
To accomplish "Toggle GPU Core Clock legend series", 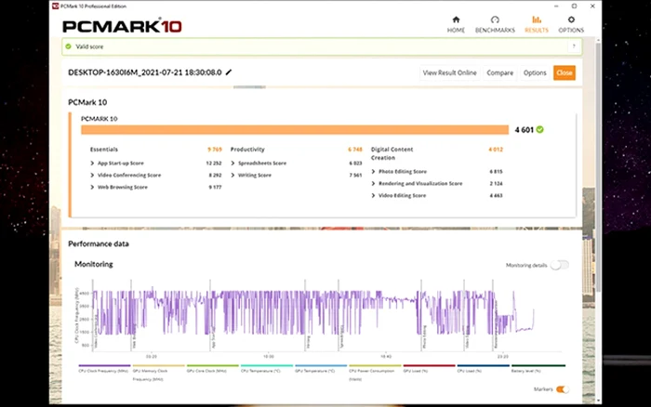I will (213, 369).
